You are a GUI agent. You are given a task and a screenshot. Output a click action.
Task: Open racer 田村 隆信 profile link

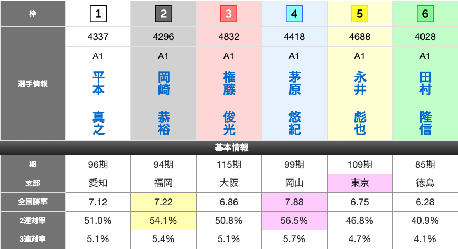point(425,104)
